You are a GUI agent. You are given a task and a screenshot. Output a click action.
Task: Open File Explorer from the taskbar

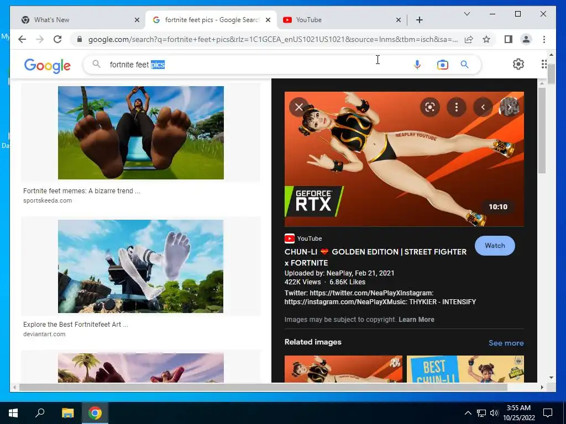67,413
